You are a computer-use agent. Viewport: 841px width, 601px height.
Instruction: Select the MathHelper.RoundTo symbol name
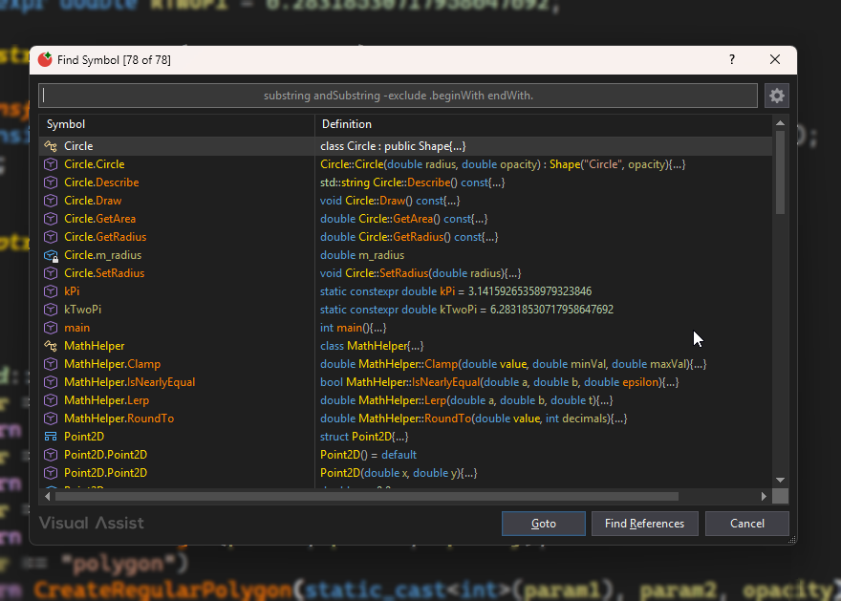coord(119,419)
